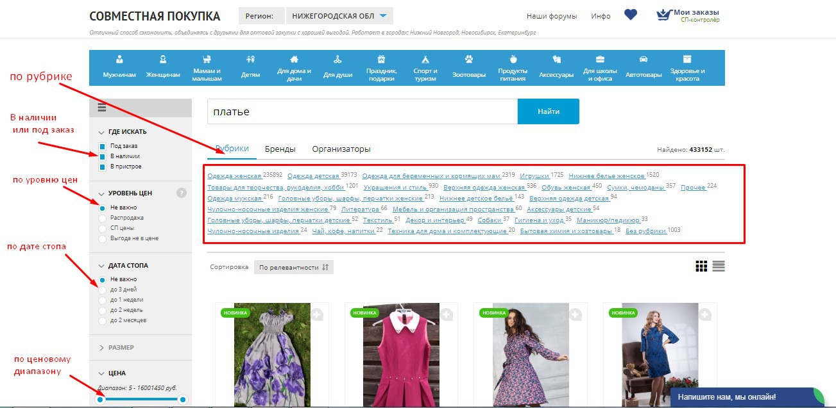This screenshot has height=408, width=836.
Task: Select the Автотовары car category icon
Action: pyautogui.click(x=643, y=60)
